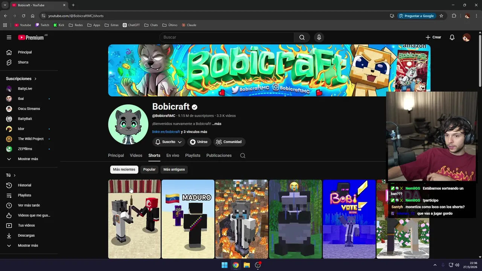Viewport: 482px width, 271px height.
Task: Select the Más recientes filter chip
Action: tap(124, 169)
